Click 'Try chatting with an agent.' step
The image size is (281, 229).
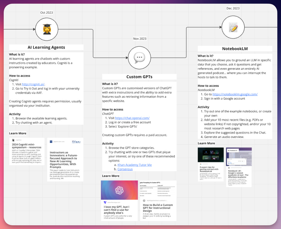coord(34,123)
